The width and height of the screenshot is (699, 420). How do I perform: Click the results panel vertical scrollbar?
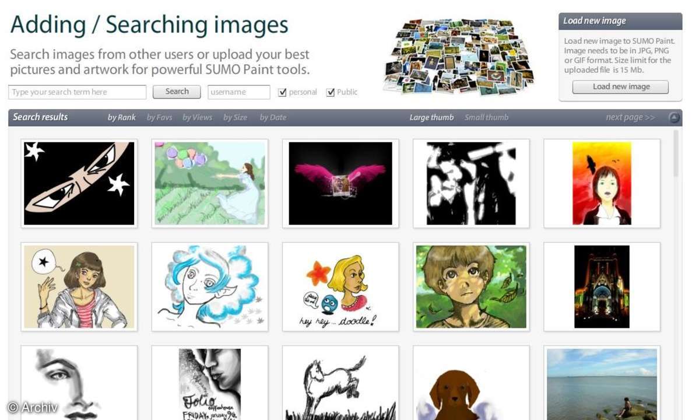pyautogui.click(x=676, y=154)
